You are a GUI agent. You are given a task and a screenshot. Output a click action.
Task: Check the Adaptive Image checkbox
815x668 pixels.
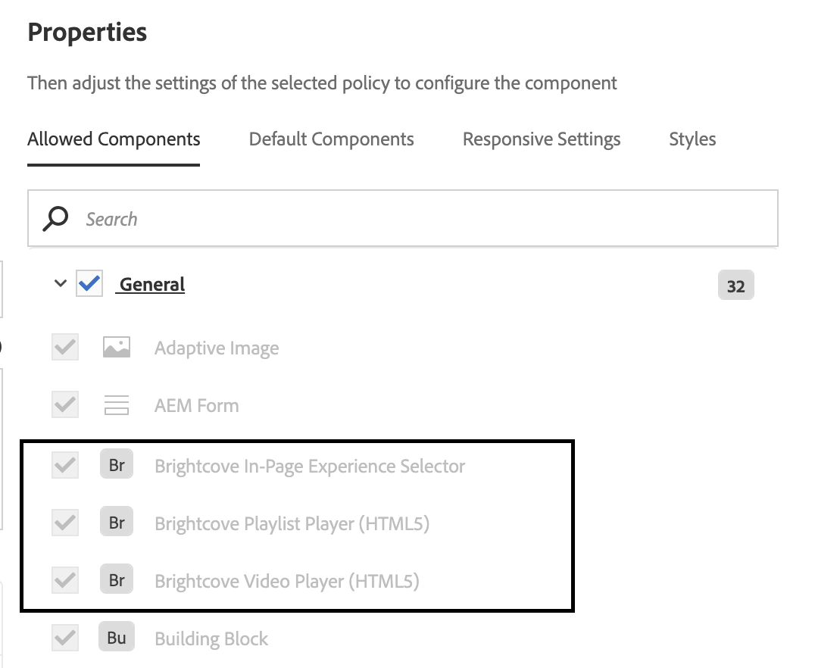point(64,346)
